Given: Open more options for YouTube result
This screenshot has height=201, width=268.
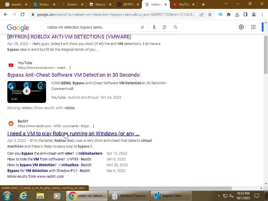Looking at the screenshot, I should [70, 68].
